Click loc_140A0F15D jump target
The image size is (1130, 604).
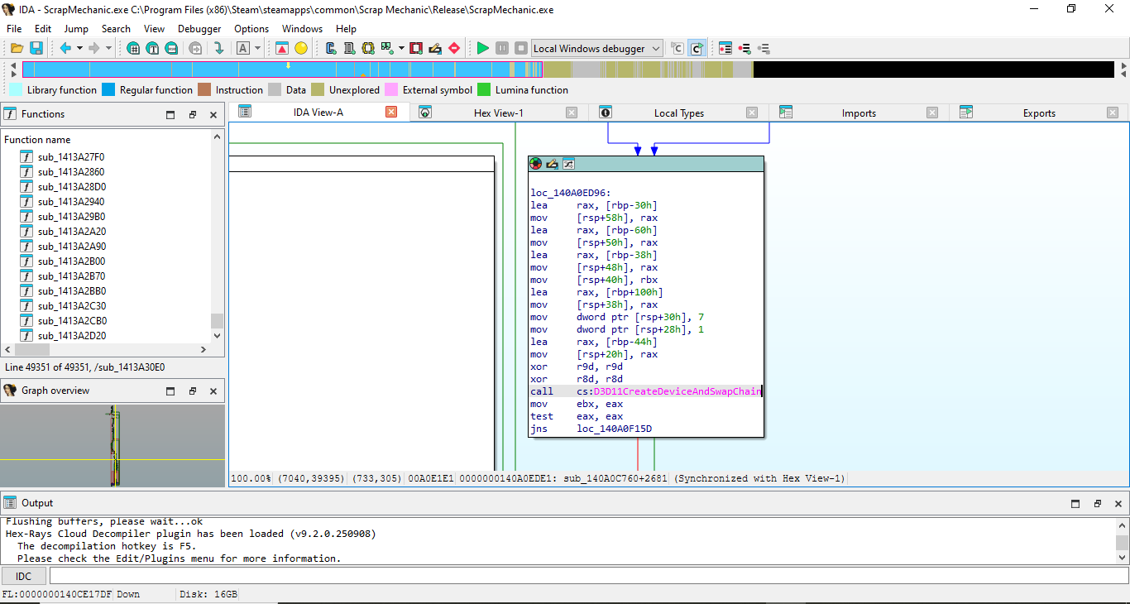pyautogui.click(x=615, y=429)
